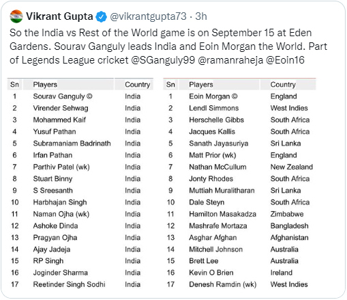This screenshot has width=347, height=300.
Task: Click Muttiah Muralitharan's name
Action: pos(222,191)
